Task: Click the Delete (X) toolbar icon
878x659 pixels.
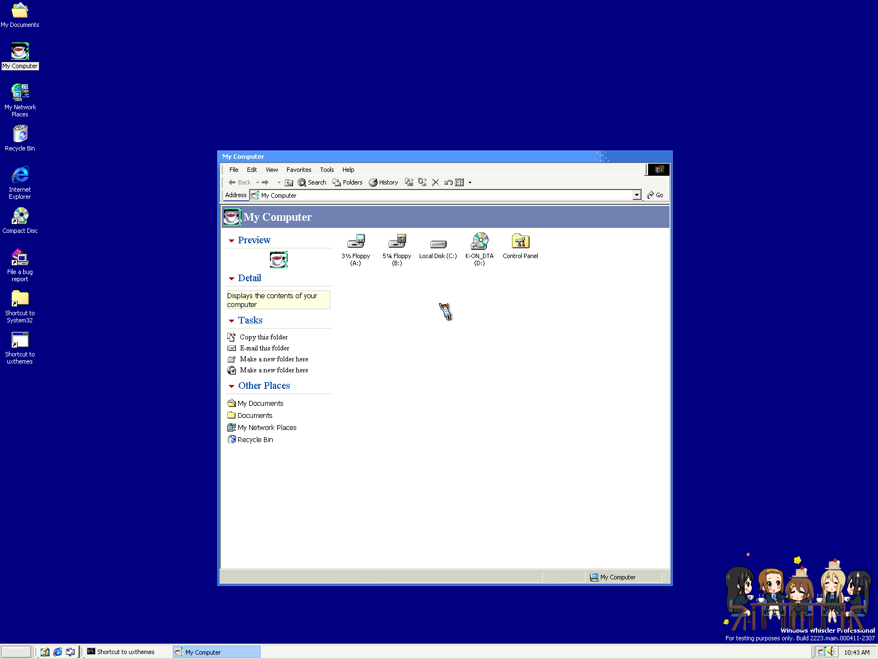Action: pos(435,182)
